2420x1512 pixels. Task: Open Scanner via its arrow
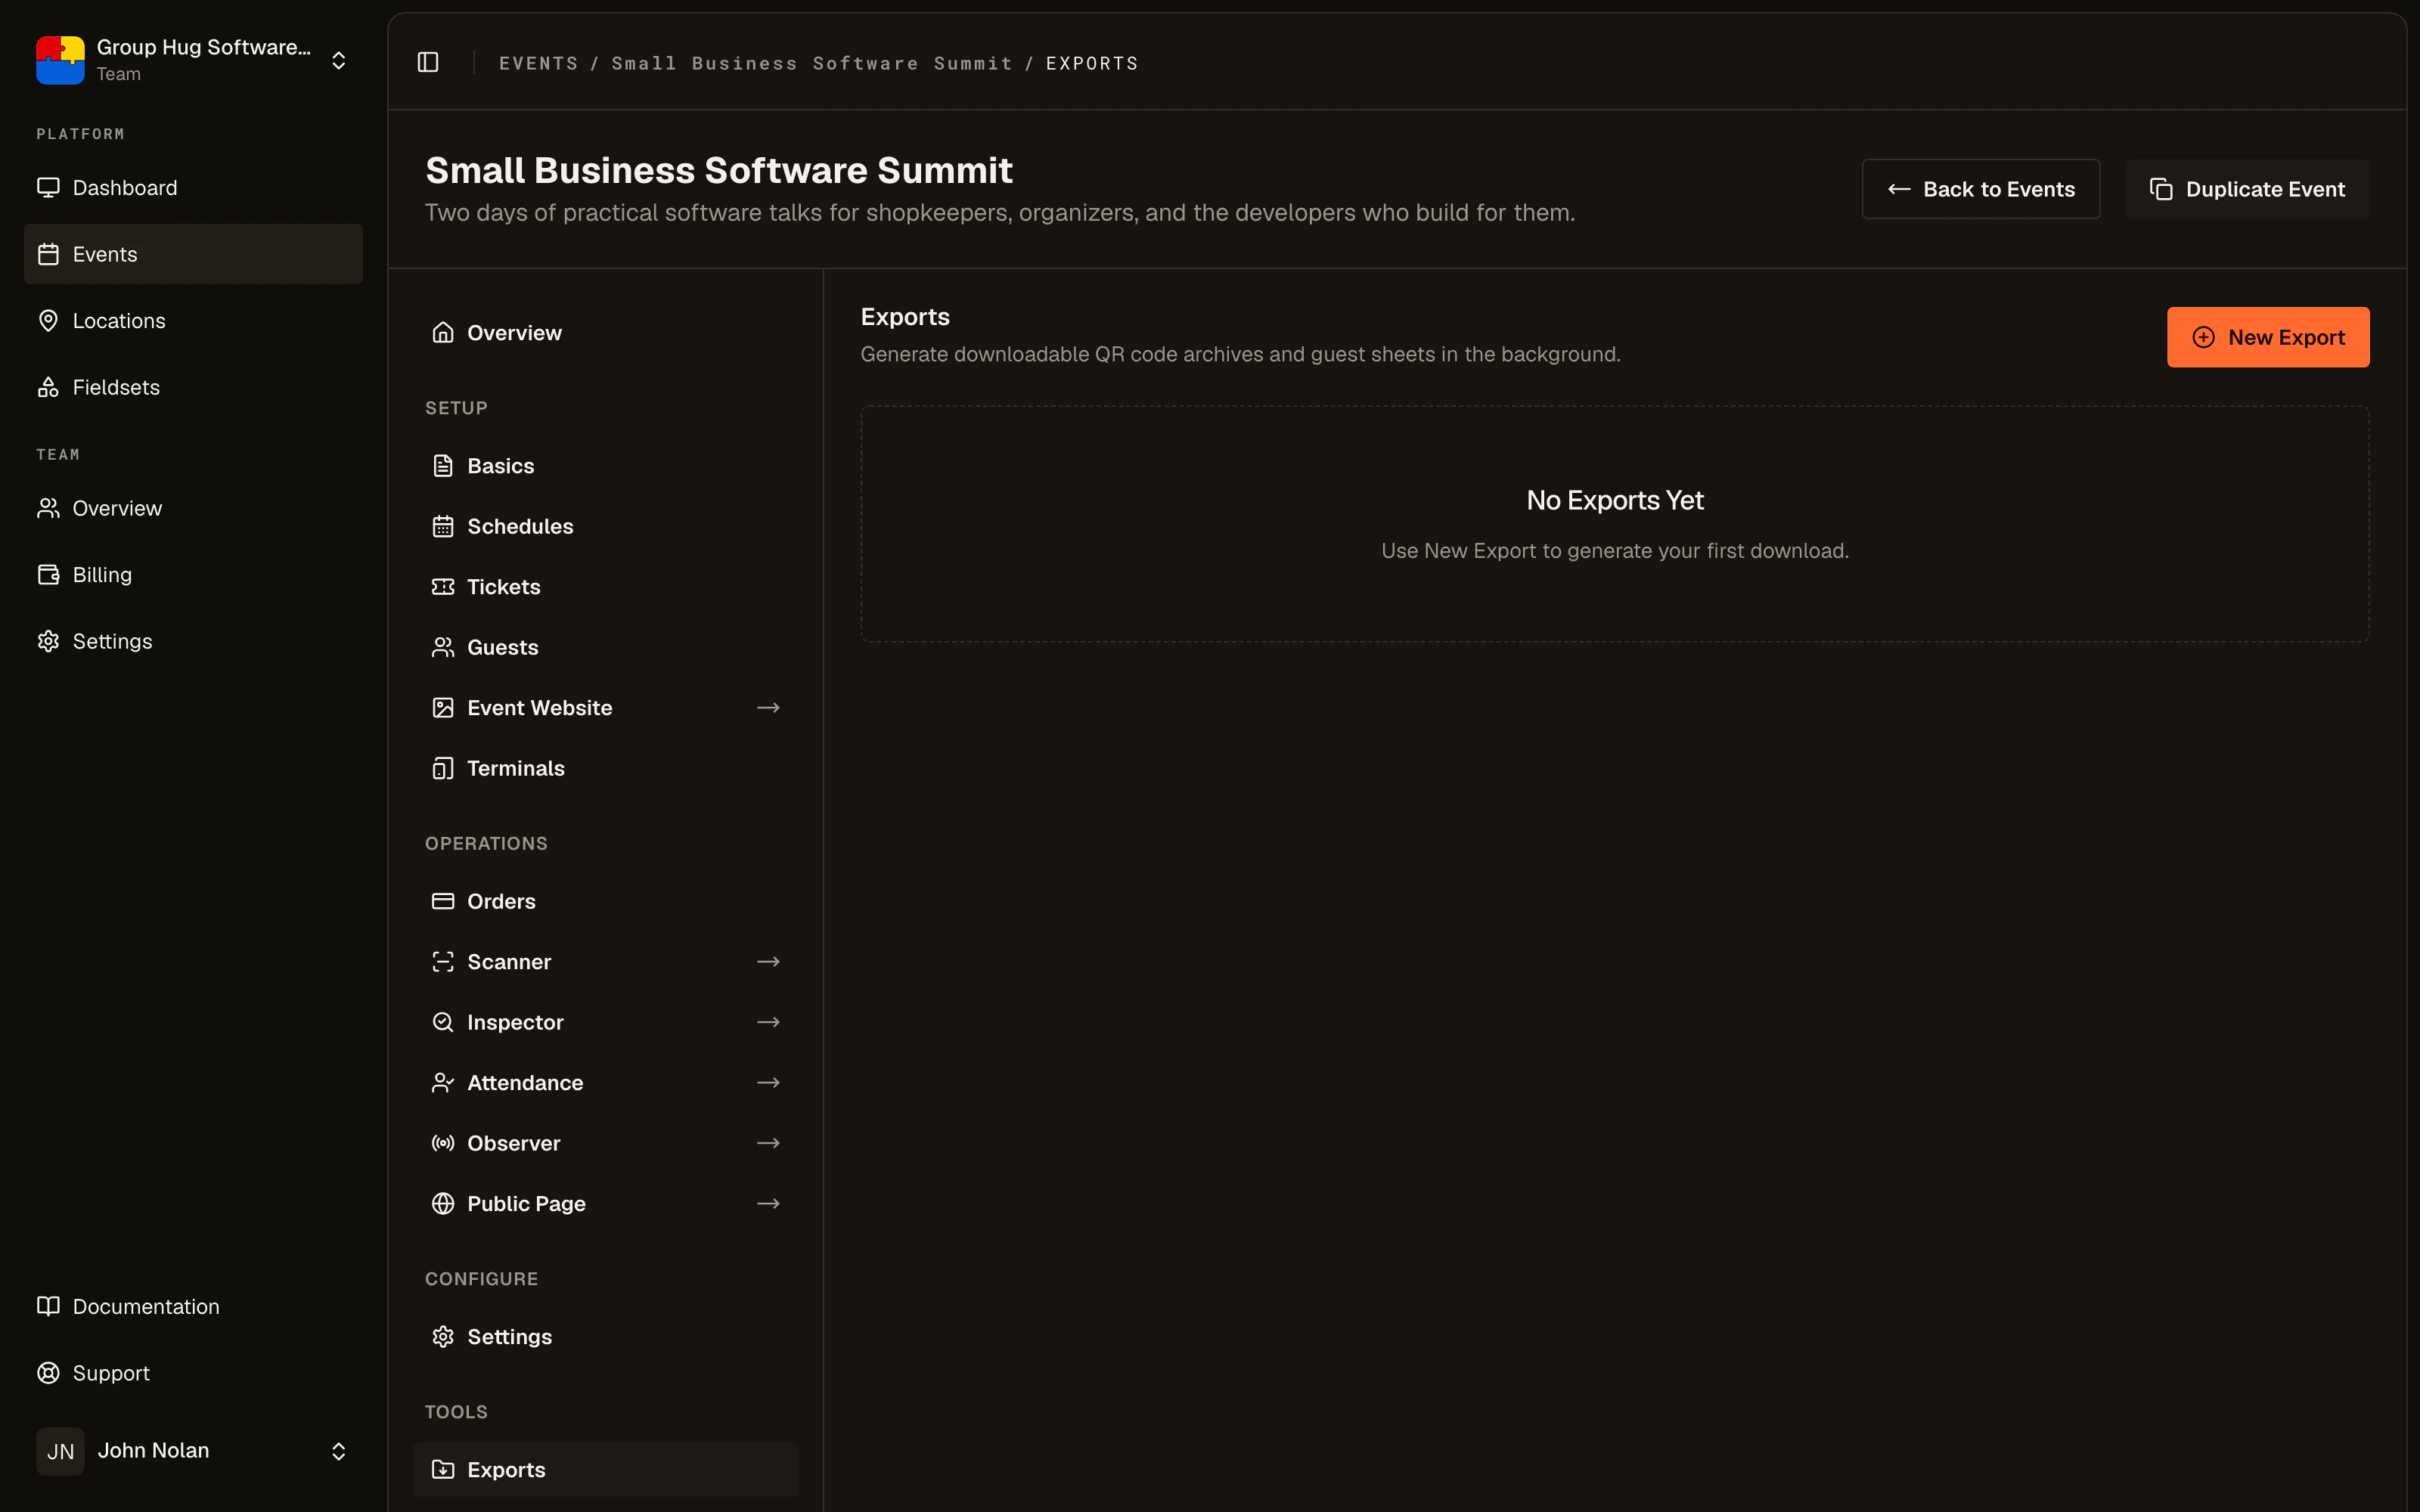point(768,962)
